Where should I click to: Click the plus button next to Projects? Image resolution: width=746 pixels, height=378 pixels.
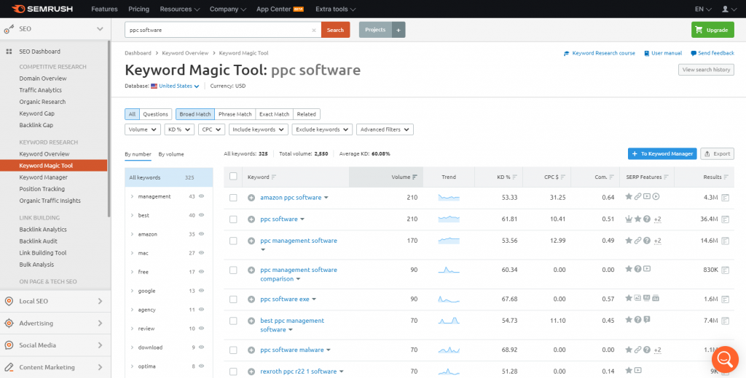pos(398,30)
